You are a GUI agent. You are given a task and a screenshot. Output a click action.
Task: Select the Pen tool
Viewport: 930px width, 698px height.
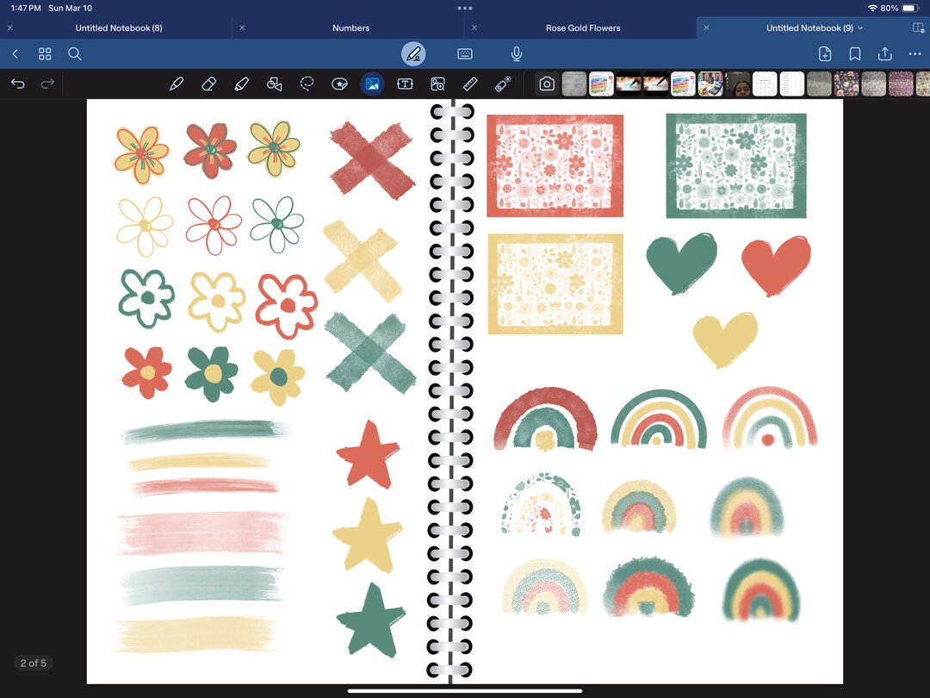[x=177, y=84]
